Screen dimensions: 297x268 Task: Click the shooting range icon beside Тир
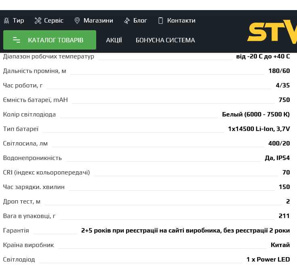coord(6,21)
